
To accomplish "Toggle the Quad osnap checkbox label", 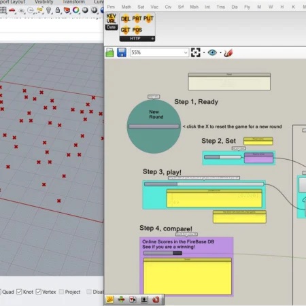I will point(8,292).
